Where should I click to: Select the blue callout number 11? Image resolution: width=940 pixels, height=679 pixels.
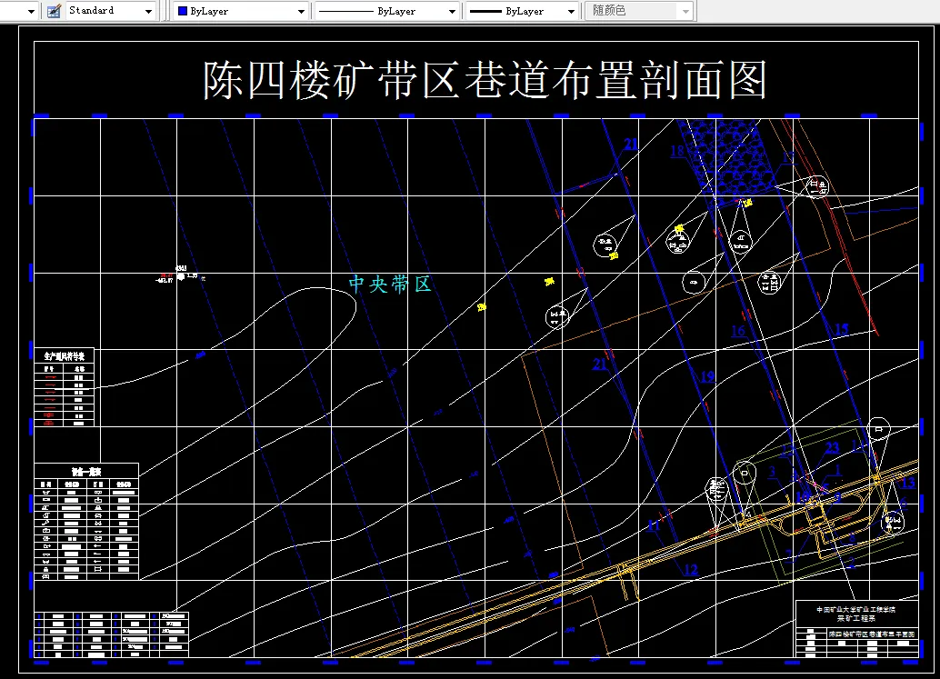(654, 525)
